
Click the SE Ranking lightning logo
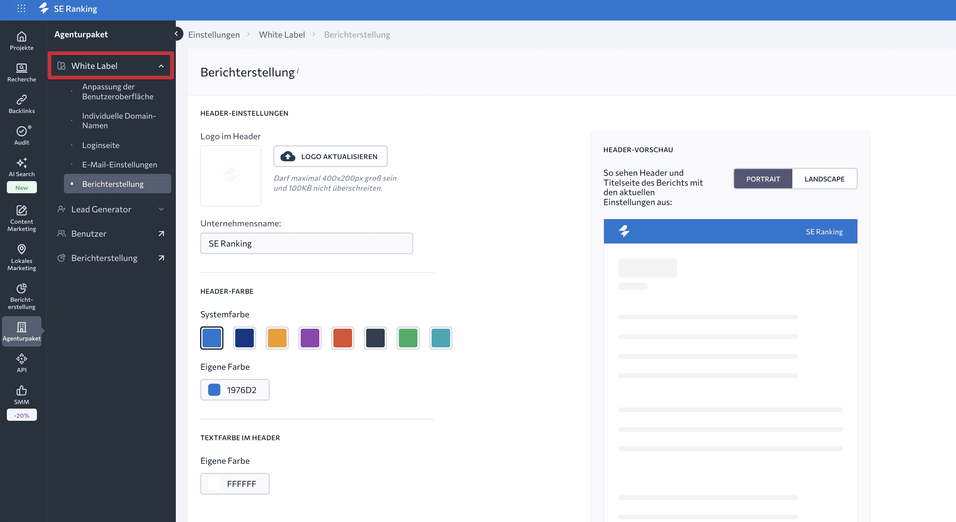[44, 8]
